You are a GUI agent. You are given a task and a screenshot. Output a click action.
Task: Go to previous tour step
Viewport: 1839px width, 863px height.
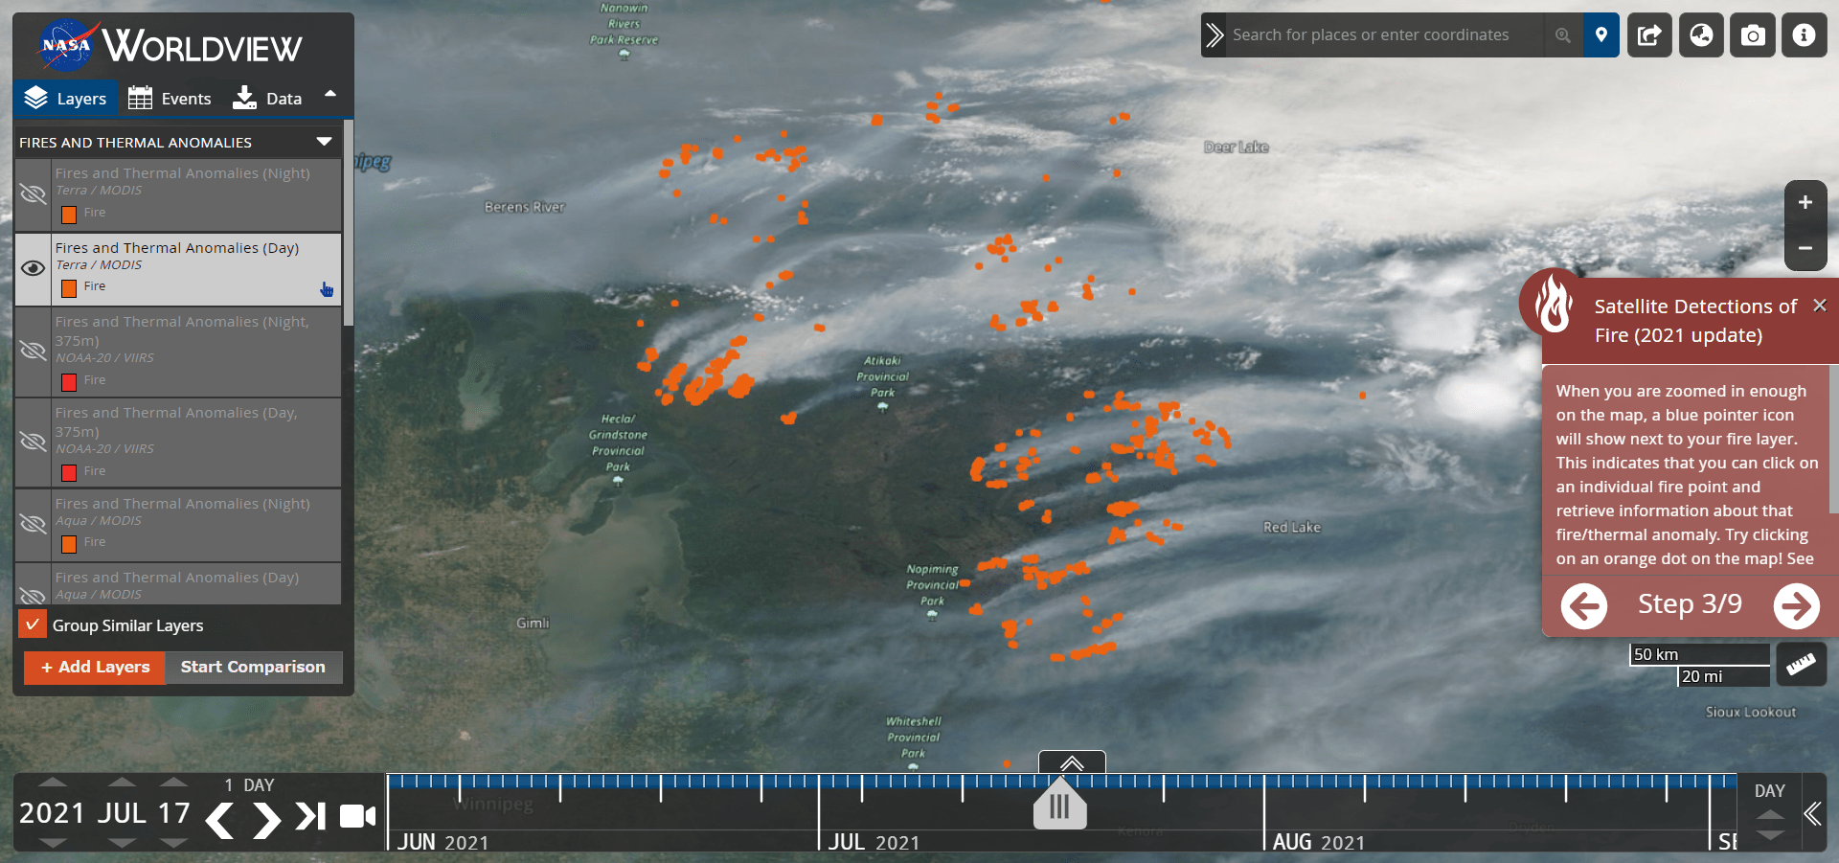point(1584,605)
